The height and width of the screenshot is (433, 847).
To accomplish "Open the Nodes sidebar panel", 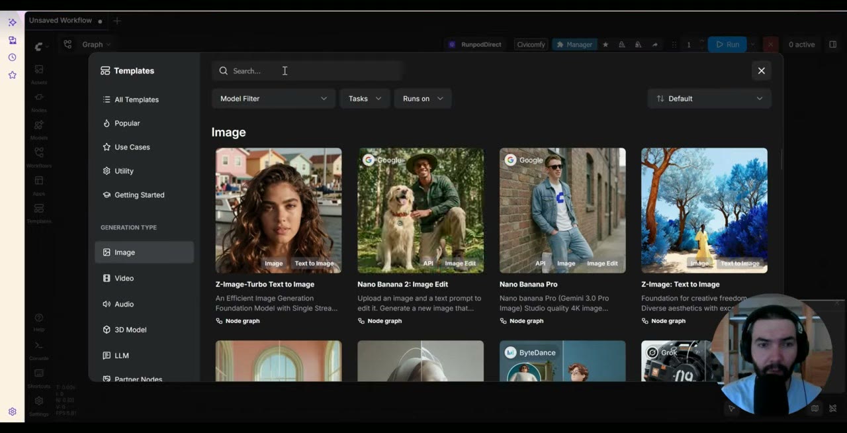I will 39,102.
